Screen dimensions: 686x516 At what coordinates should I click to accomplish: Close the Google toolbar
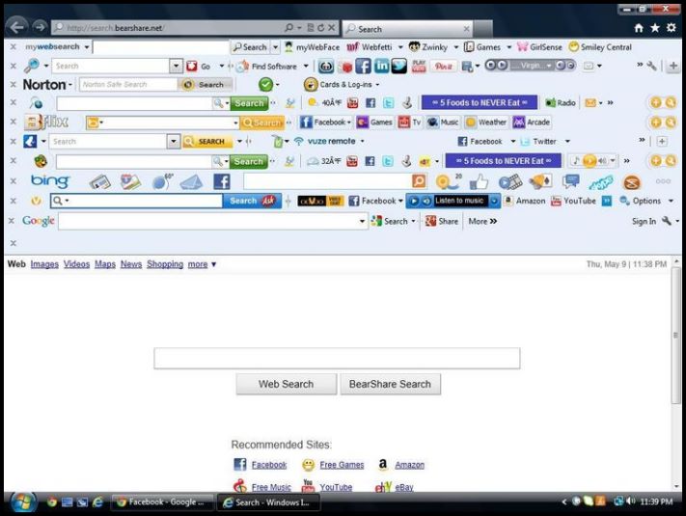tap(12, 221)
